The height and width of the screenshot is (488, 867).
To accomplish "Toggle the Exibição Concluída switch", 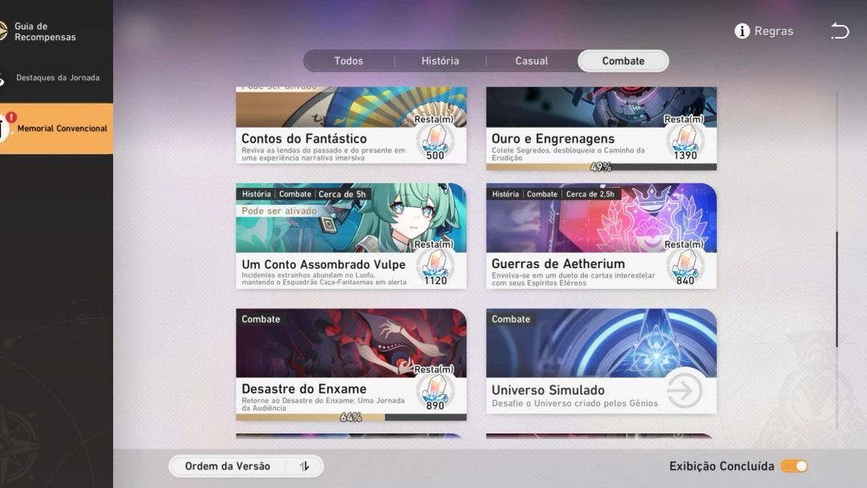I will click(x=794, y=466).
